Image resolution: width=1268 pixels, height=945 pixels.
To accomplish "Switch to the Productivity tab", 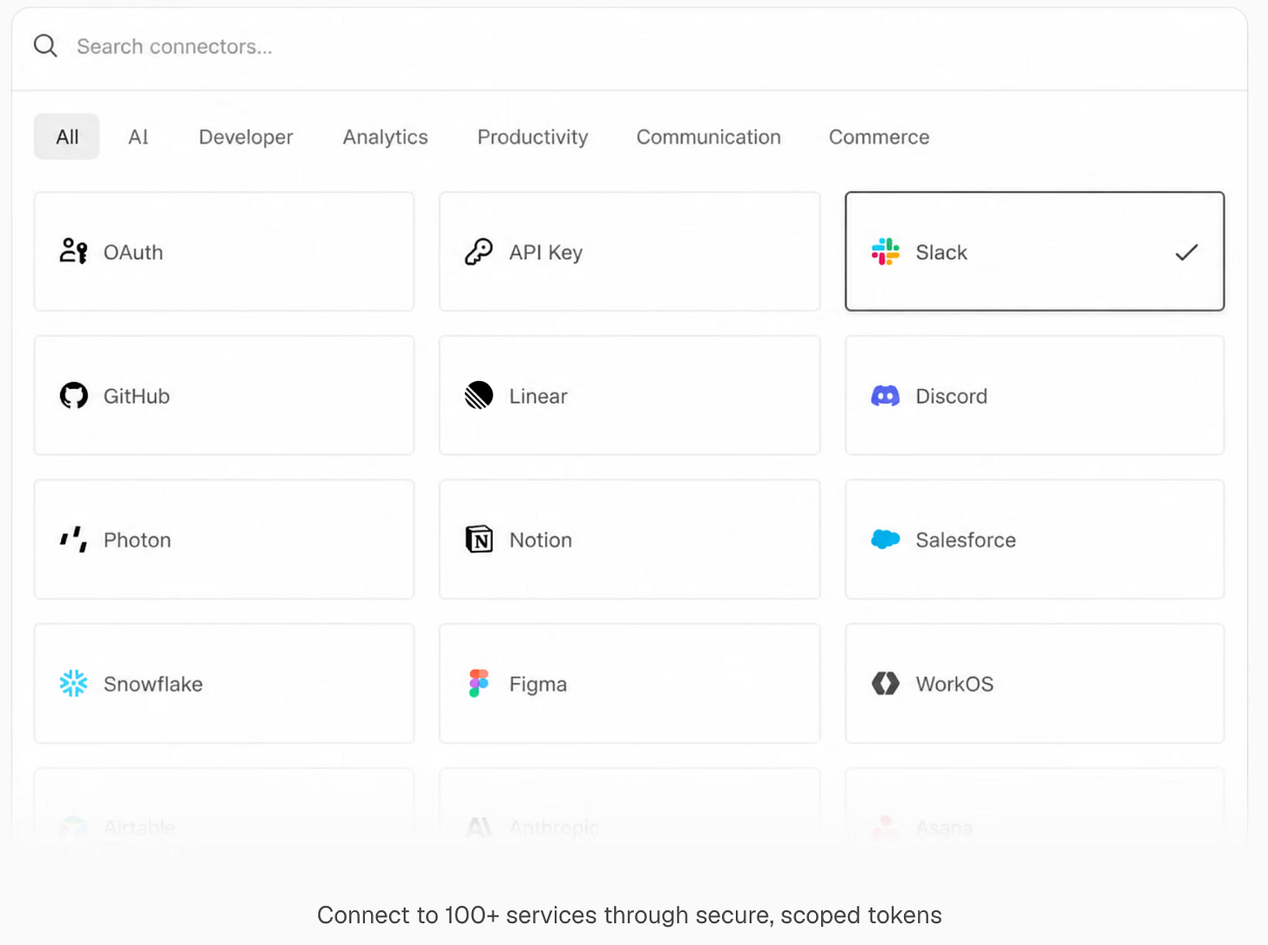I will (533, 137).
